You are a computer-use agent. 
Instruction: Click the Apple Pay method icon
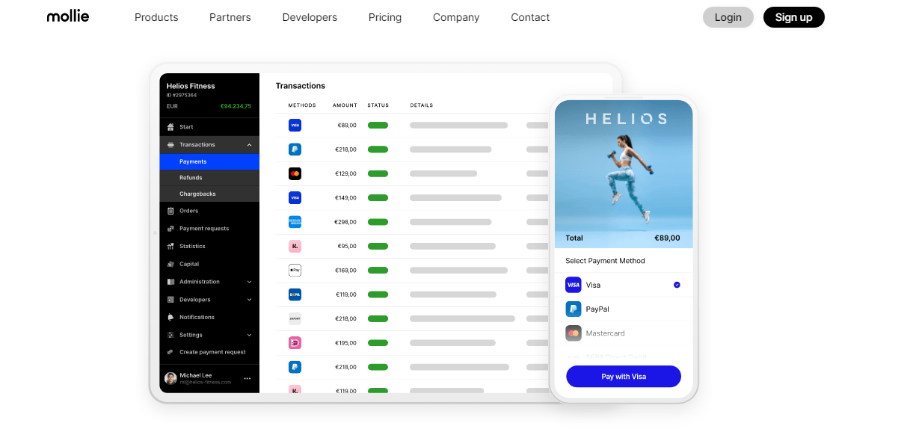295,270
